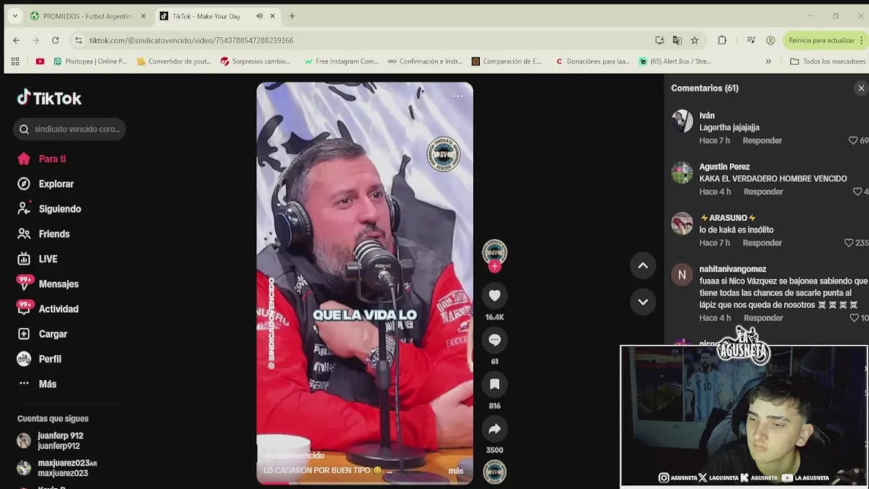This screenshot has height=489, width=869.
Task: Expand Más options in sidebar
Action: tap(48, 384)
